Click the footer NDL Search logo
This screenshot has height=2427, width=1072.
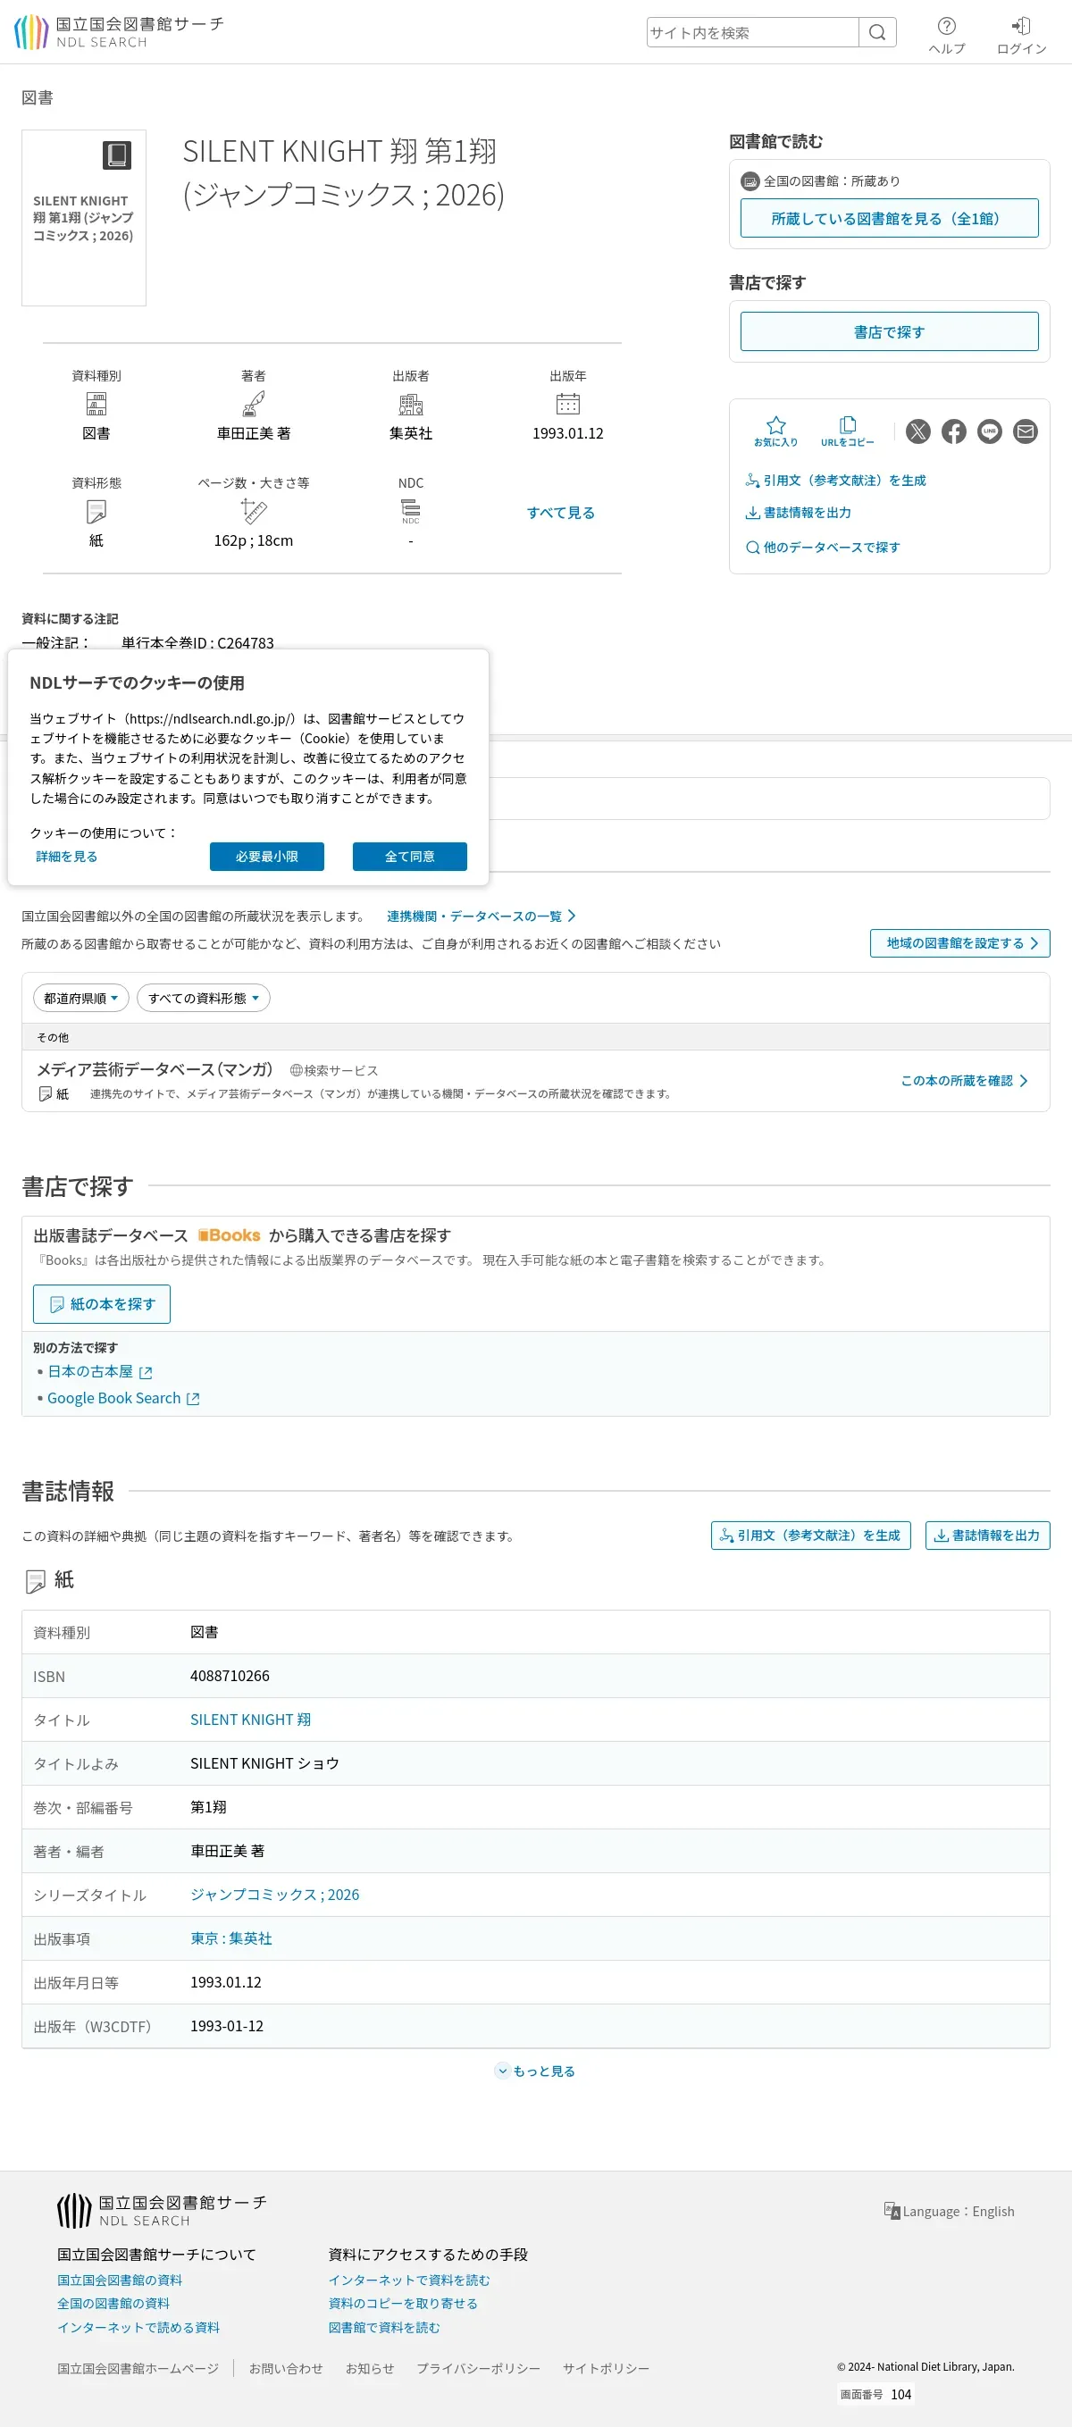click(162, 2210)
